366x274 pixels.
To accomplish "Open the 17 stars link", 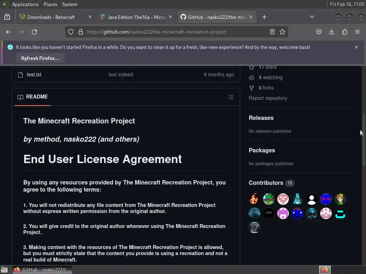I will pos(267,67).
